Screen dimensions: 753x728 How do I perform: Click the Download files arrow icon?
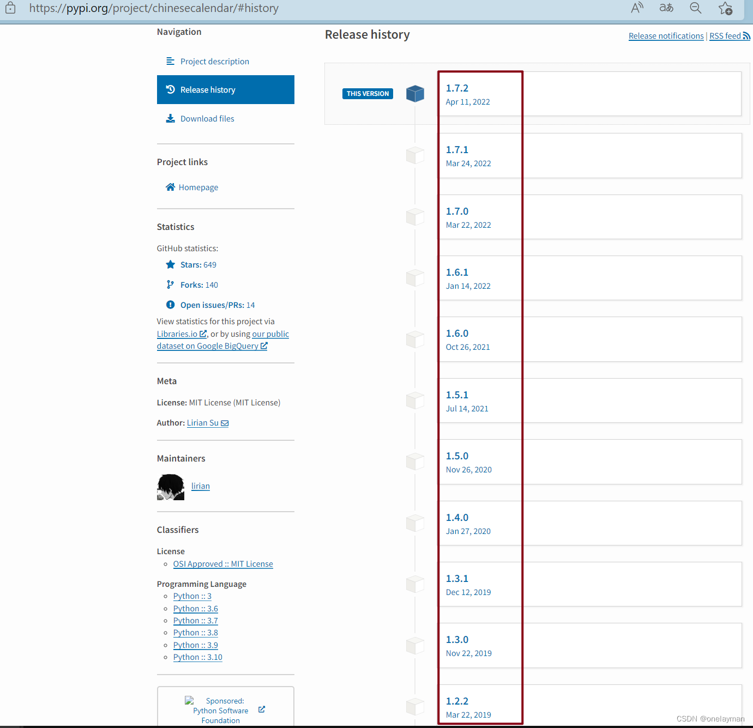coord(170,118)
